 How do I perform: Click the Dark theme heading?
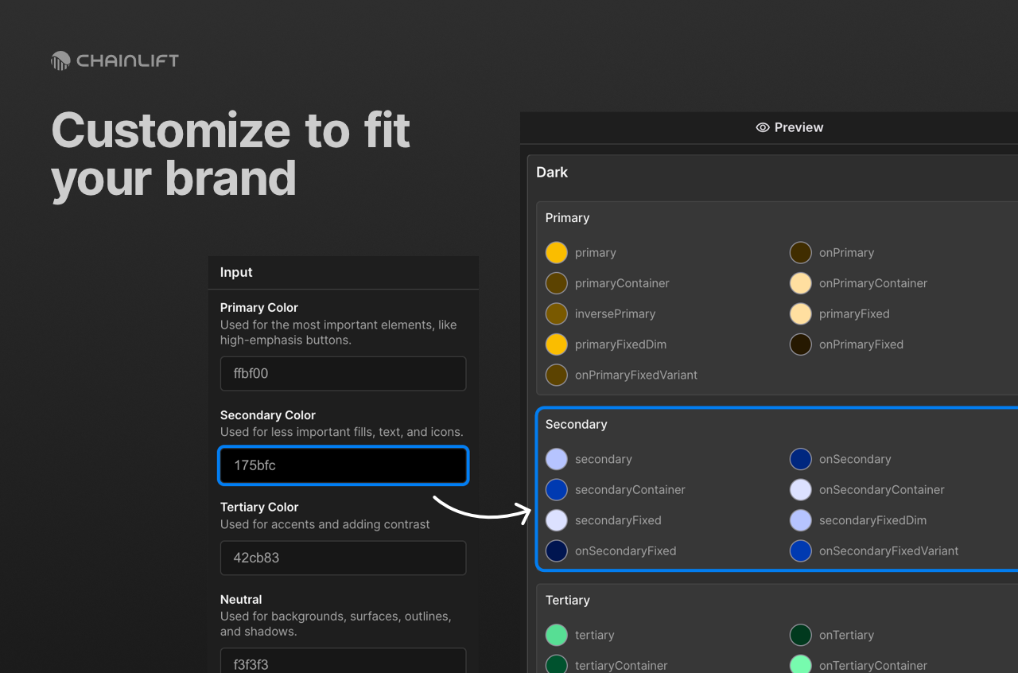tap(552, 172)
